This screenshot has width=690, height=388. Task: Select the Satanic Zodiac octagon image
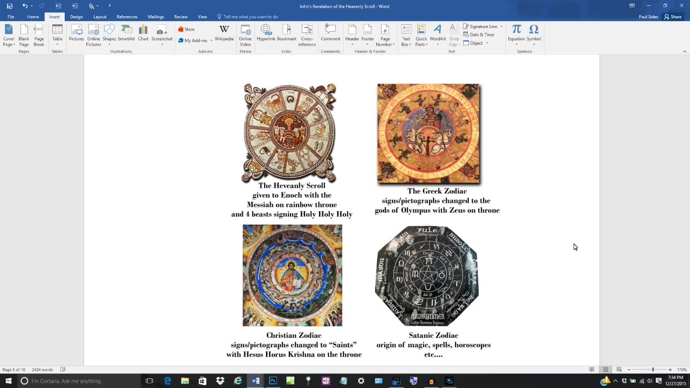click(427, 275)
